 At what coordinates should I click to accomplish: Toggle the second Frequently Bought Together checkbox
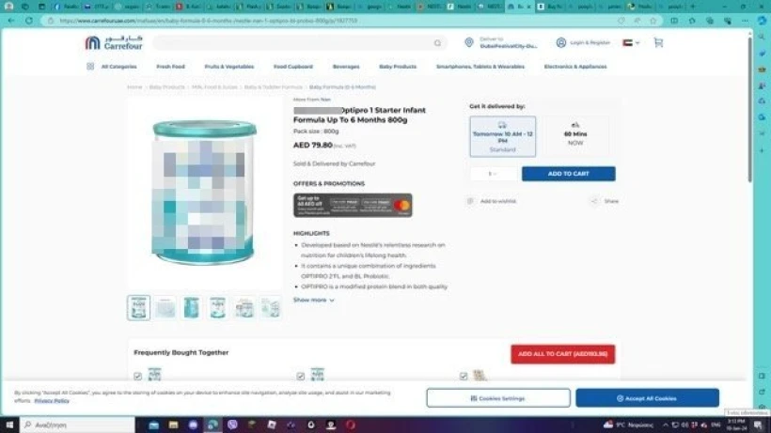click(x=301, y=377)
